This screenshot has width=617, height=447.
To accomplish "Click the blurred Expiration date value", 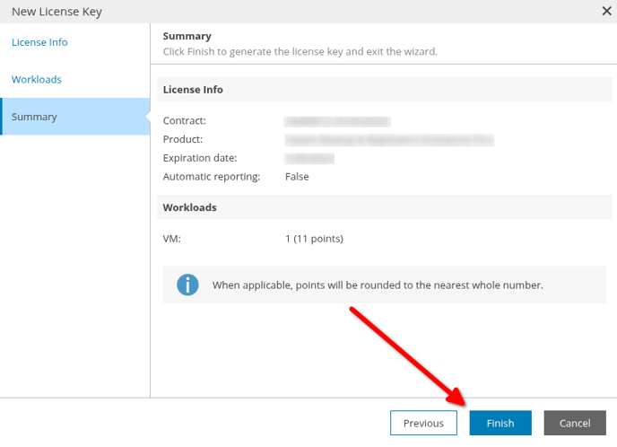I will (308, 158).
